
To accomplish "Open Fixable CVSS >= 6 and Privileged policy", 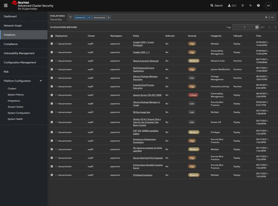I will (x=143, y=44).
